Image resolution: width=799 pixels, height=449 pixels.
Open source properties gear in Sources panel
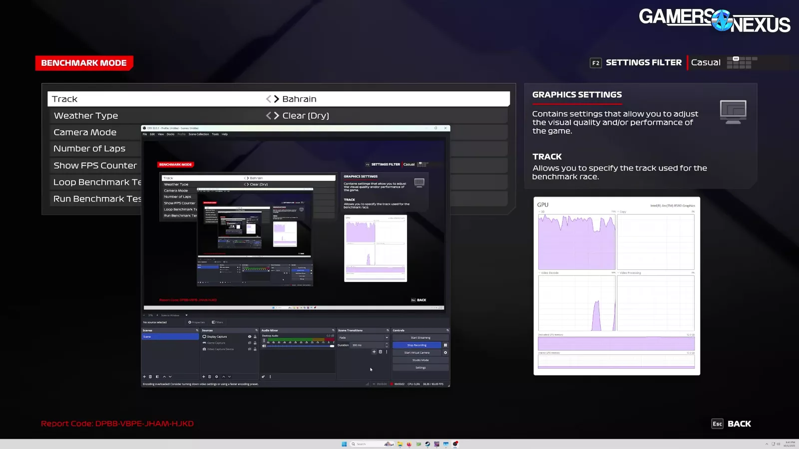point(216,377)
